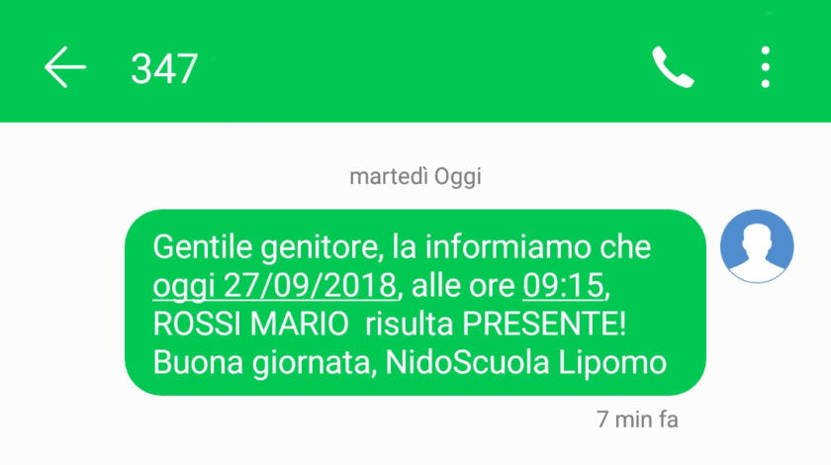
Task: Click the "alle ore" text in message
Action: 463,286
